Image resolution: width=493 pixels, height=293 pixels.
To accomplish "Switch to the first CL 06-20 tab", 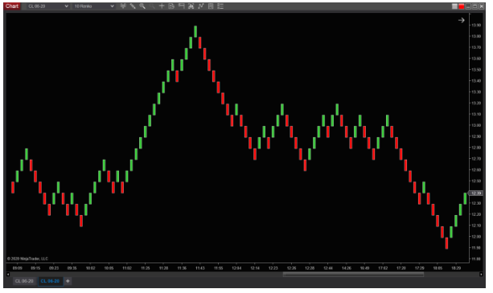I will (24, 281).
